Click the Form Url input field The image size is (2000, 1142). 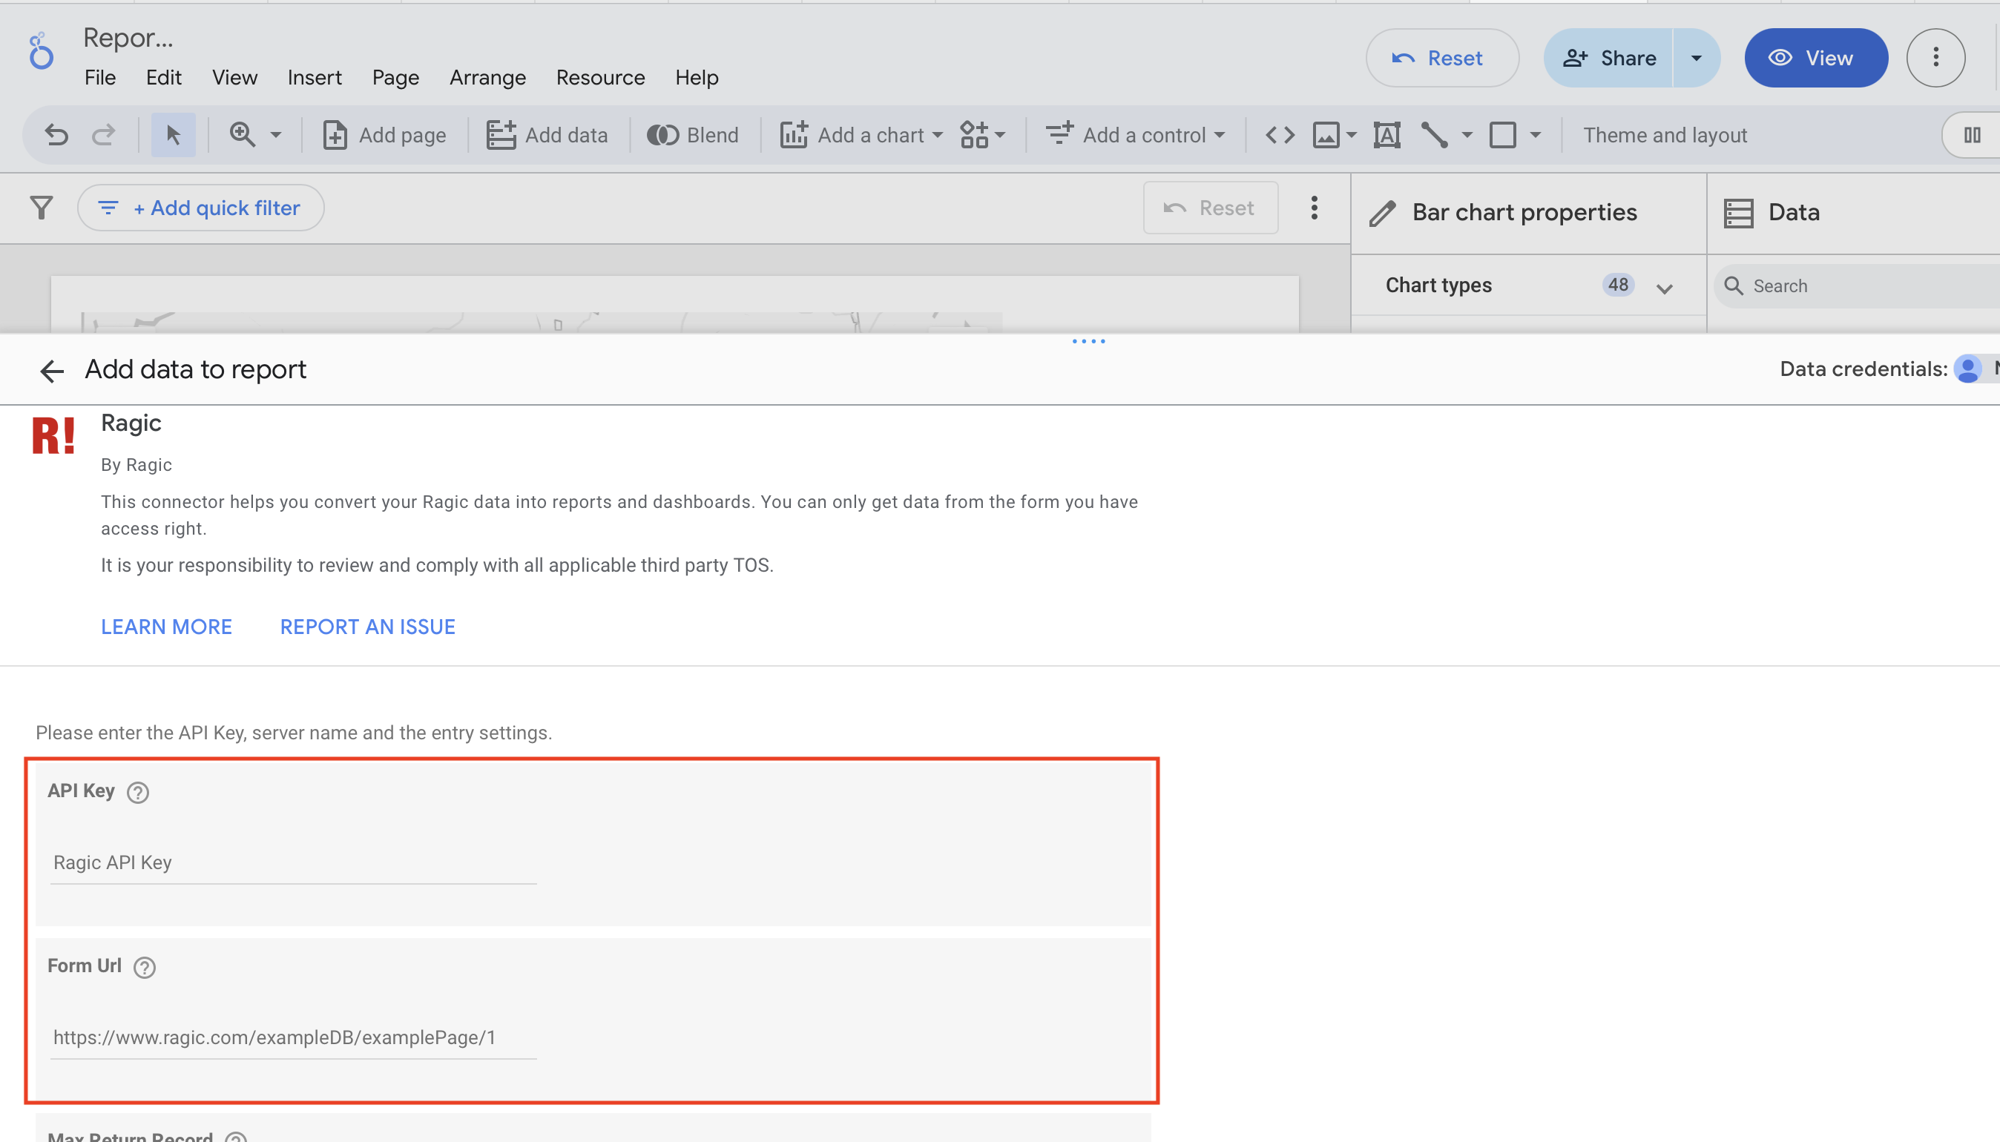point(294,1037)
